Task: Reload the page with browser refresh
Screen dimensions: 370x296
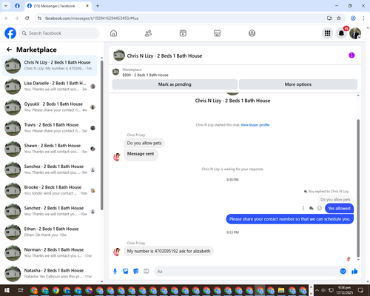Action: tap(27, 18)
